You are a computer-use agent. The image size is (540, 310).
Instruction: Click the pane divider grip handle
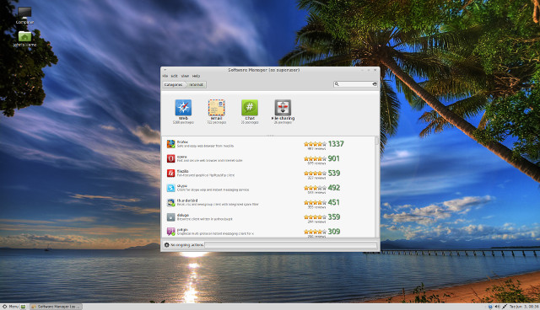270,136
